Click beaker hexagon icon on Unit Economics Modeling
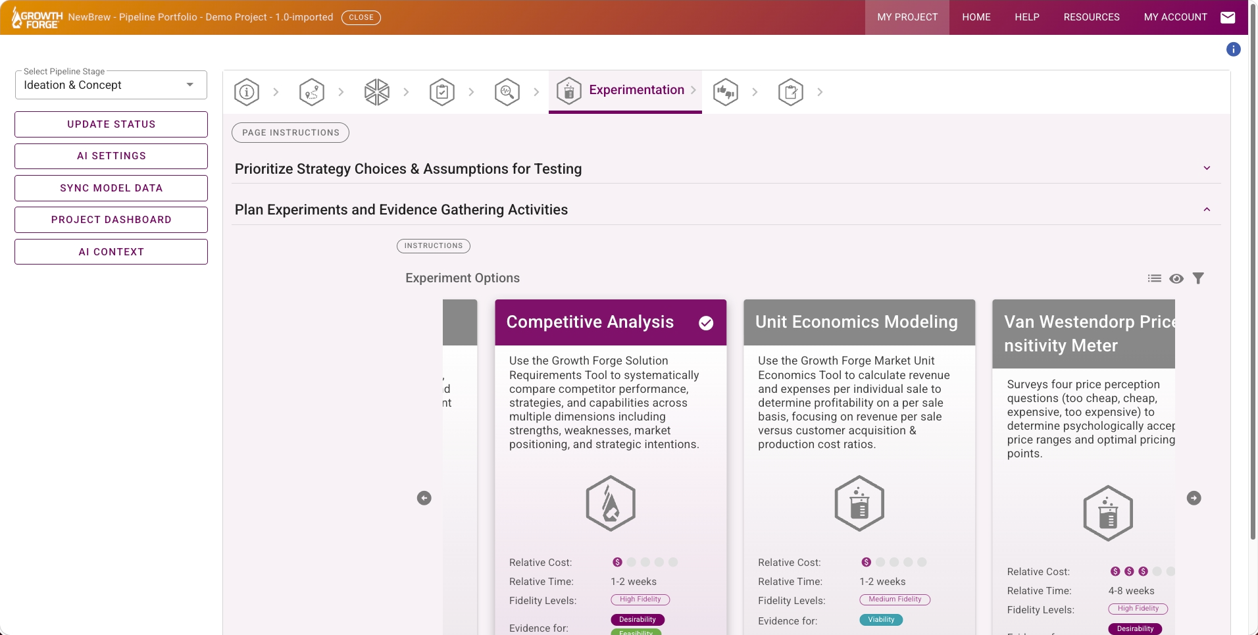 click(859, 503)
